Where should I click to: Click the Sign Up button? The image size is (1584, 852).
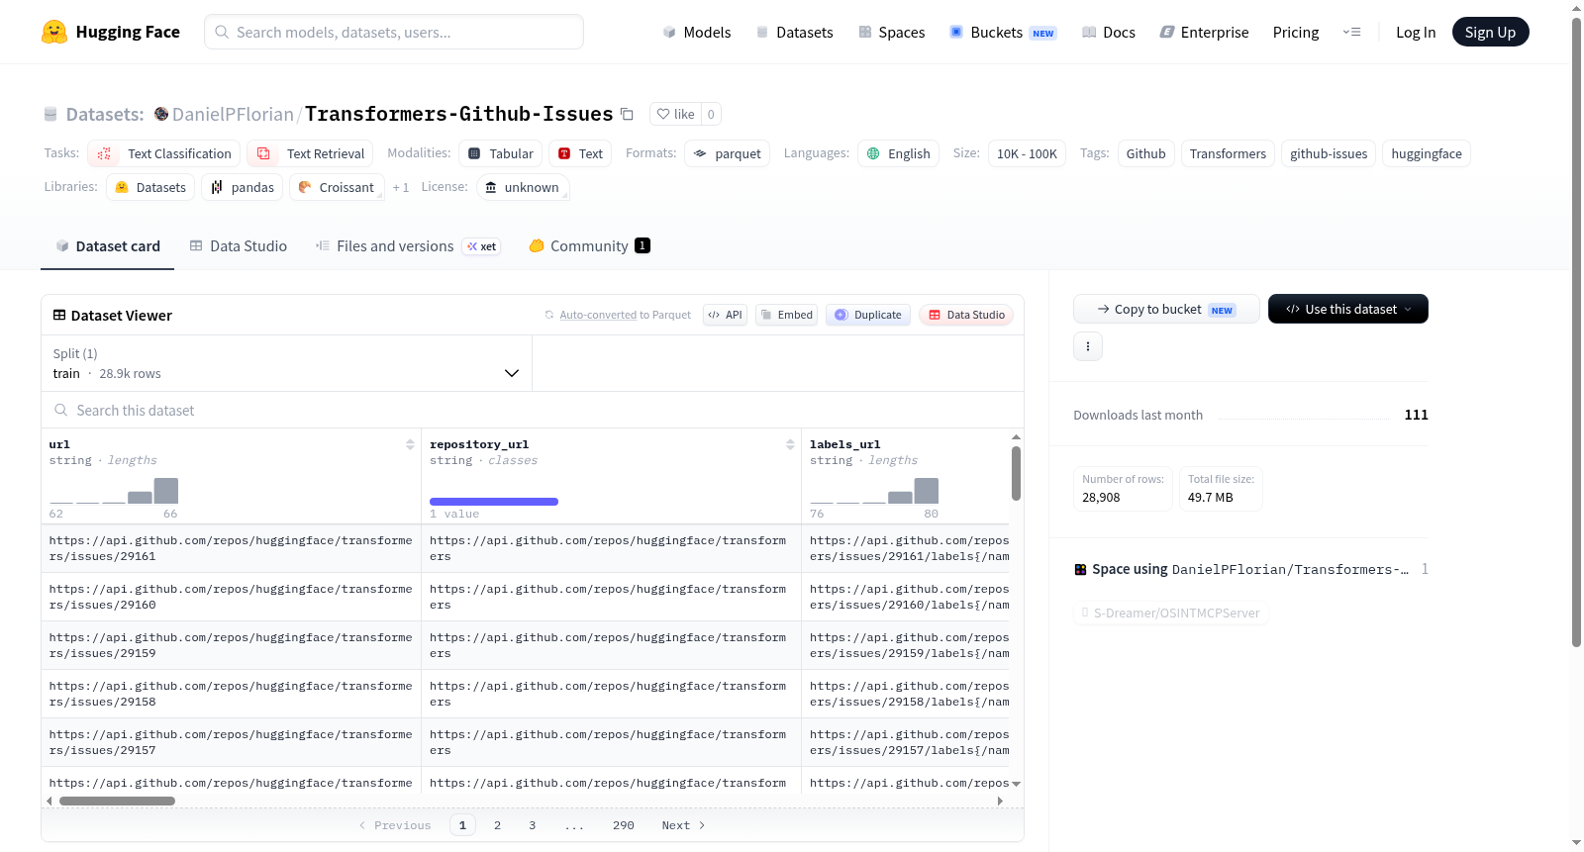(x=1490, y=32)
